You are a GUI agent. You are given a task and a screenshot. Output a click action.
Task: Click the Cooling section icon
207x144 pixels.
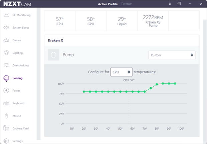pyautogui.click(x=6, y=78)
